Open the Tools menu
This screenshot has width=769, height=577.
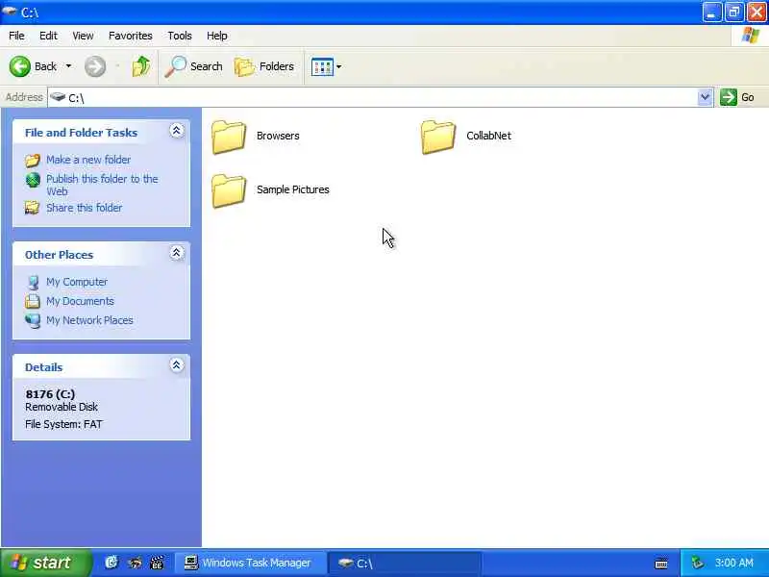tap(180, 36)
